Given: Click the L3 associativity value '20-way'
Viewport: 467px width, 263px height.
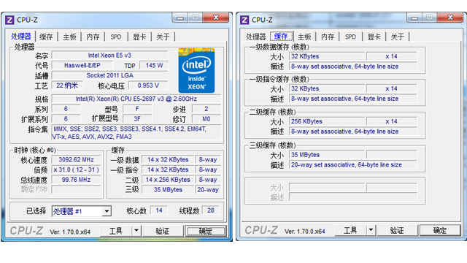Looking at the screenshot, I should [208, 190].
